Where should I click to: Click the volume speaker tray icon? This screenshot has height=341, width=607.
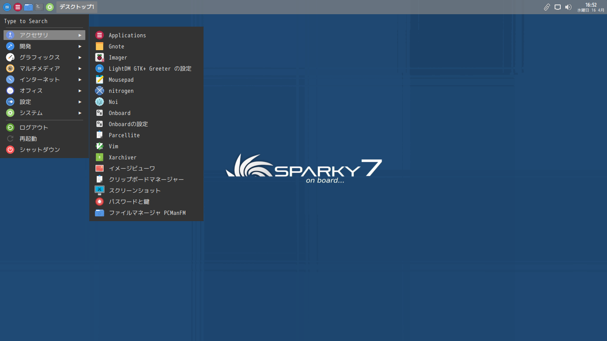coord(568,7)
